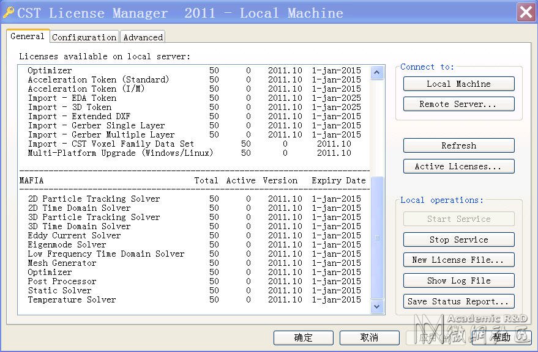Image resolution: width=538 pixels, height=352 pixels.
Task: Select the Acceleration Token (Standard) row
Action: (x=194, y=80)
